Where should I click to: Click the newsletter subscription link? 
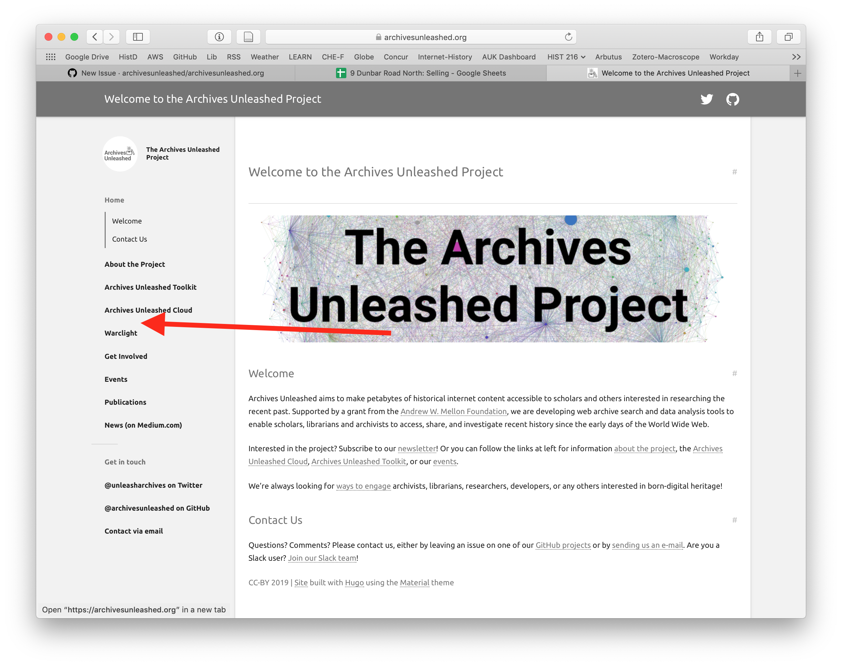pyautogui.click(x=417, y=448)
